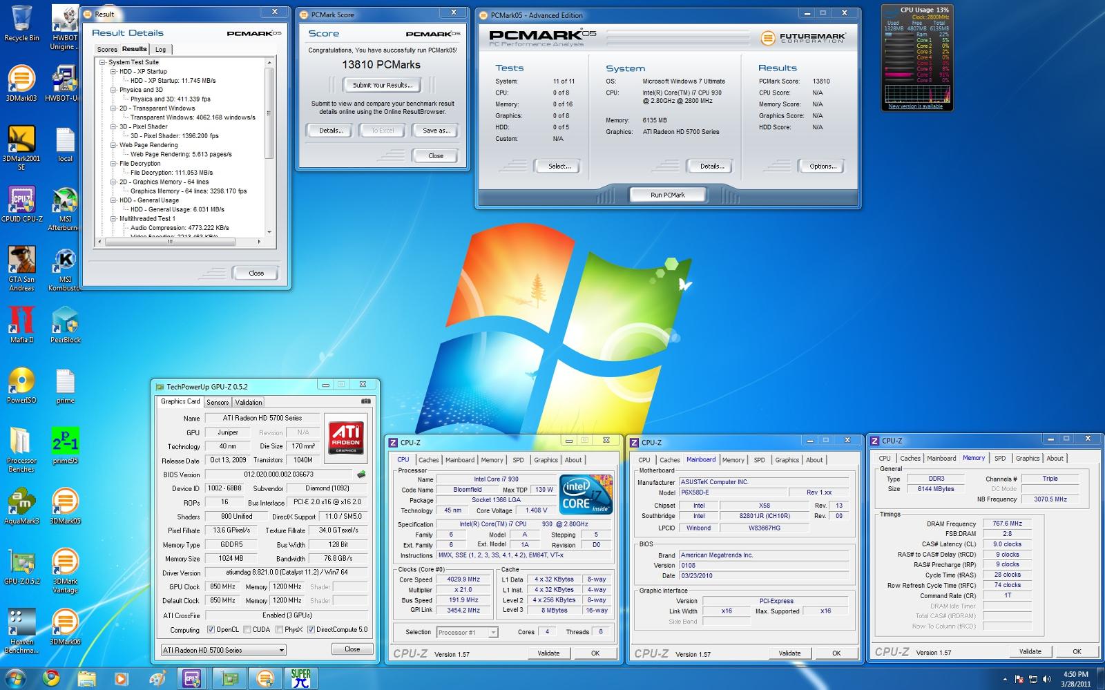
Task: Toggle the PhysX checkbox in GPU-Z
Action: pos(279,630)
